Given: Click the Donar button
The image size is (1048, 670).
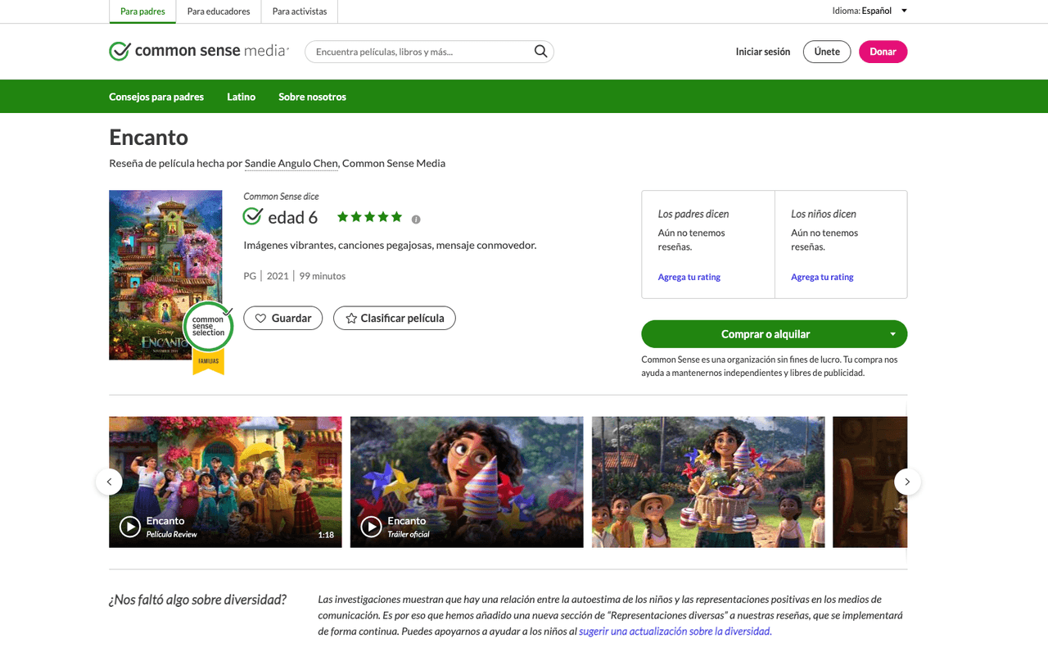Looking at the screenshot, I should (x=883, y=51).
